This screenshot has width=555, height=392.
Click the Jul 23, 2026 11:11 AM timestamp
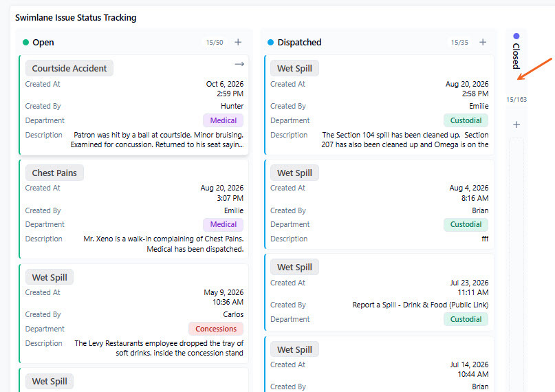(469, 287)
